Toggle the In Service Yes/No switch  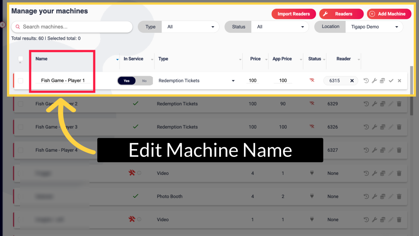135,81
